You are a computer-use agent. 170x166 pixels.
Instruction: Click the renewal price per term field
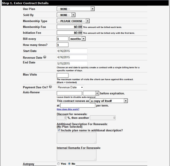pos(78,105)
